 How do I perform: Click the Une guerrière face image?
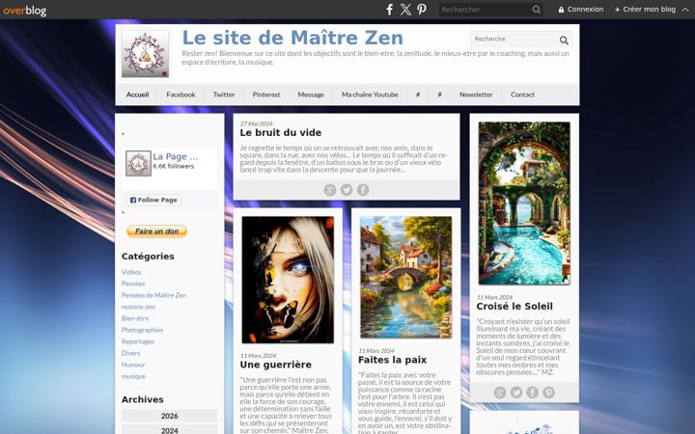[x=288, y=280]
